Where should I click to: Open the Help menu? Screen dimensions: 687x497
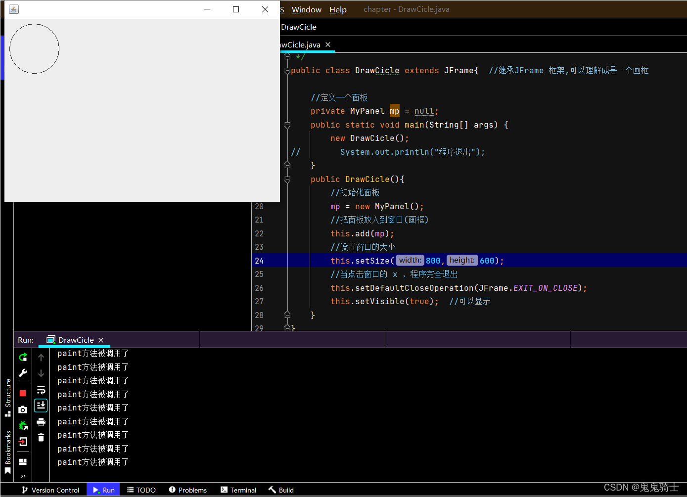pyautogui.click(x=338, y=9)
